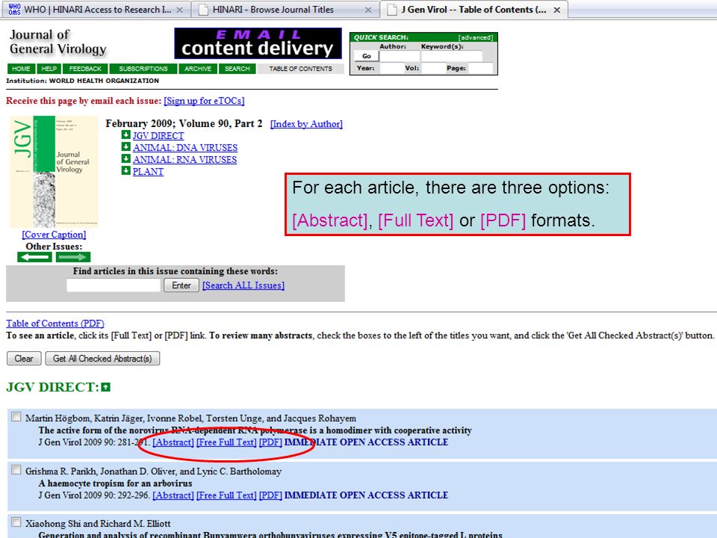Go to the previous issue with left arrow
This screenshot has width=717, height=538.
(x=35, y=257)
